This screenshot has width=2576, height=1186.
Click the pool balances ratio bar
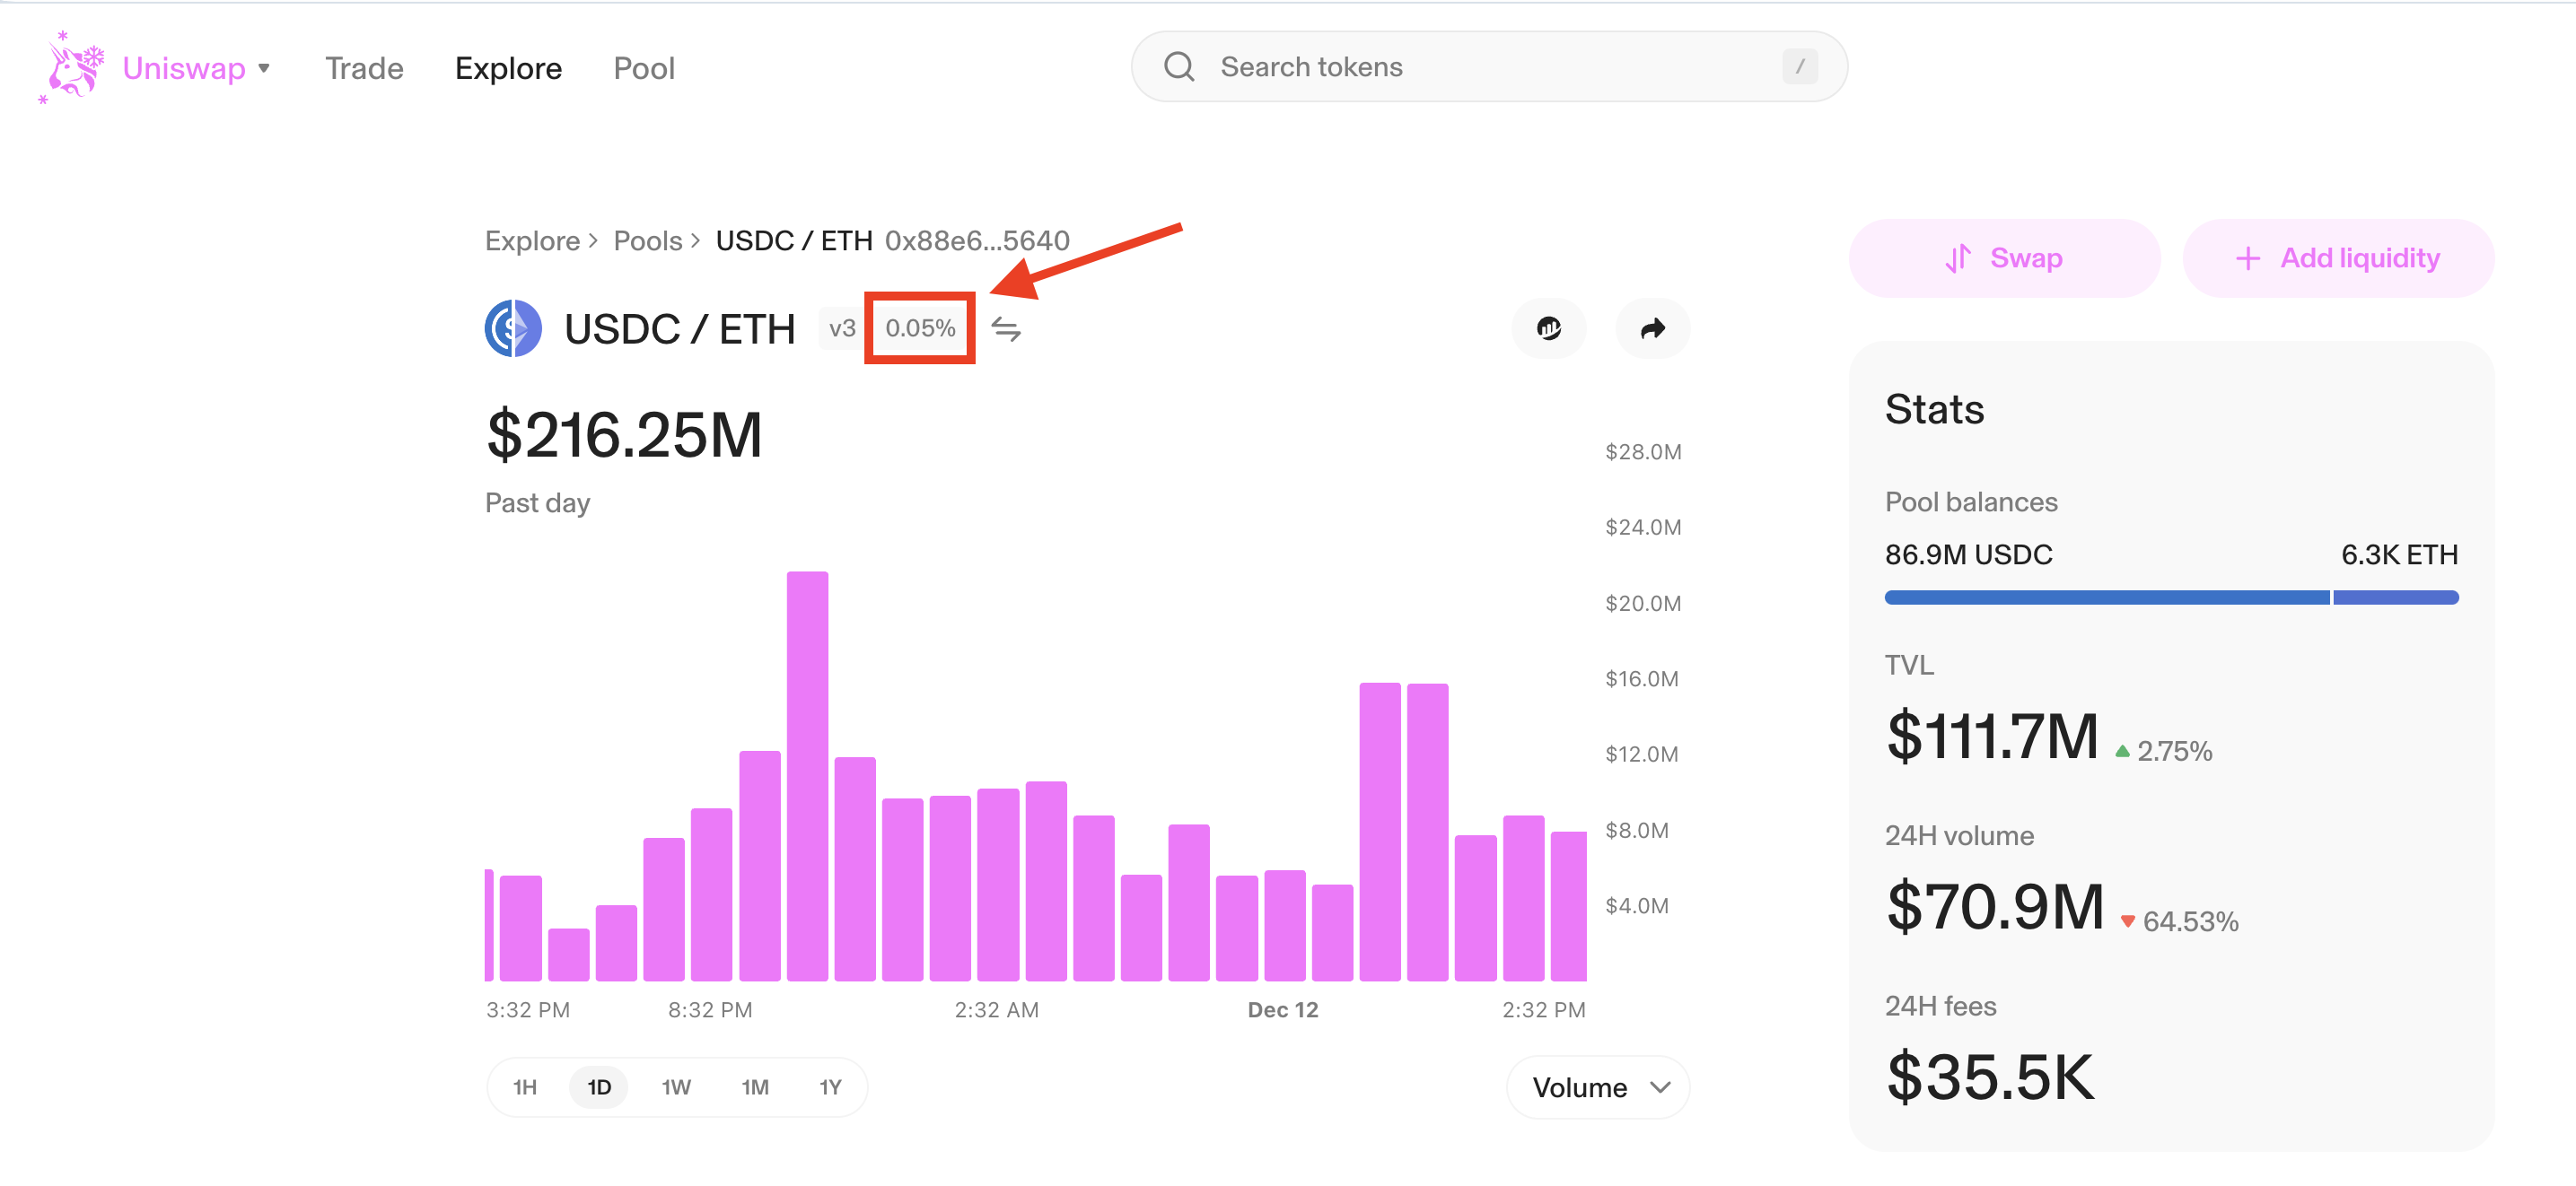[x=2170, y=597]
